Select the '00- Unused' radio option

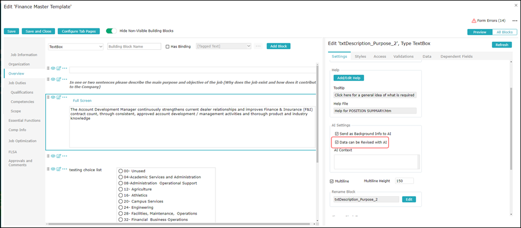click(x=121, y=171)
